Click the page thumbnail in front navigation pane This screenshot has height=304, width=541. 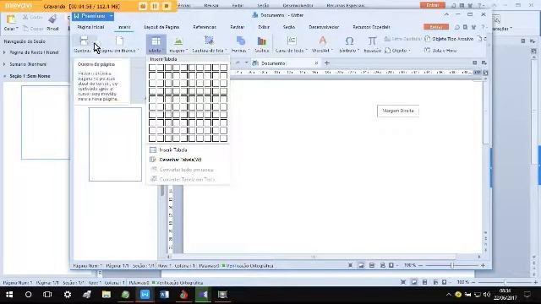coord(115,144)
